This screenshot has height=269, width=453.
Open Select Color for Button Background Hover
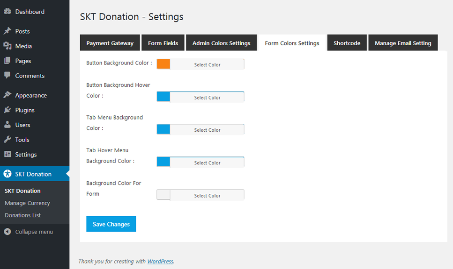click(207, 98)
